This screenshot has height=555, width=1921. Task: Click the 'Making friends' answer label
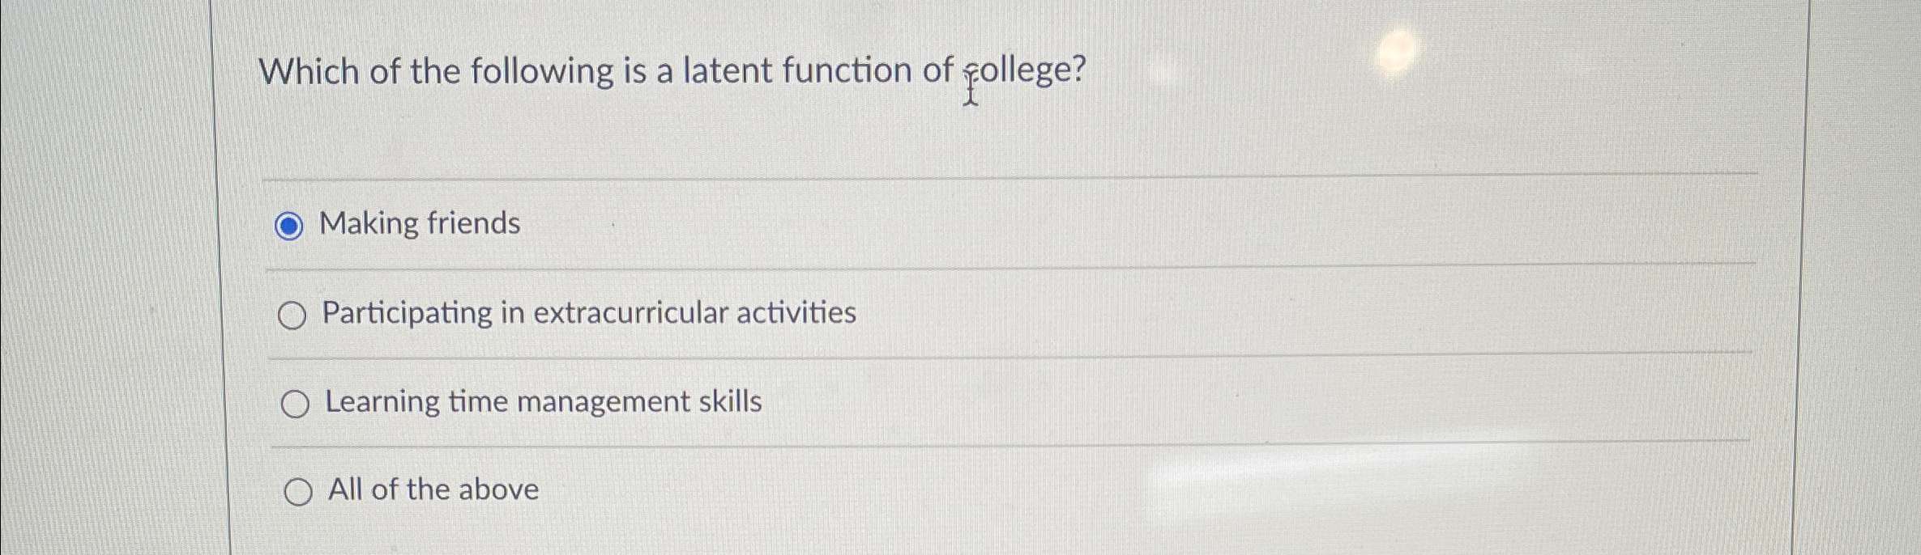(420, 226)
